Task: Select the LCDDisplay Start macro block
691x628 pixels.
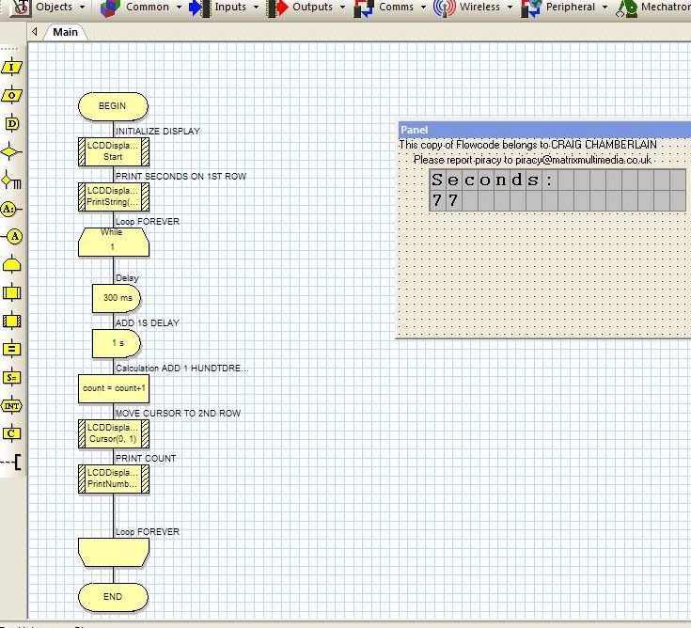Action: tap(114, 151)
